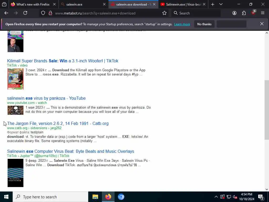
Task: Open the notification center icon
Action: coord(261,197)
